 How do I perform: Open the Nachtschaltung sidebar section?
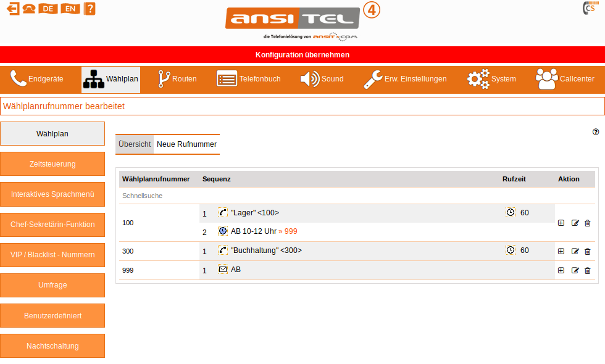click(x=52, y=346)
